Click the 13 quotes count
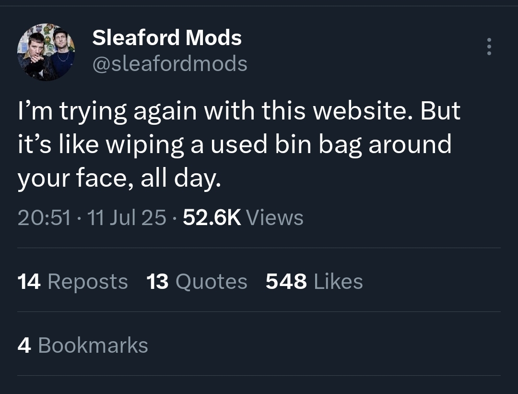Image resolution: width=518 pixels, height=394 pixels. point(157,282)
